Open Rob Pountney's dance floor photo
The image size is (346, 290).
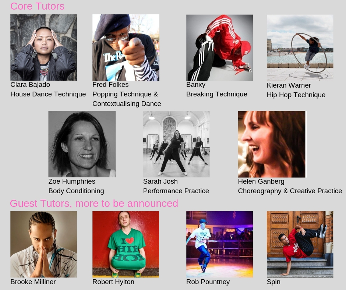pyautogui.click(x=219, y=244)
